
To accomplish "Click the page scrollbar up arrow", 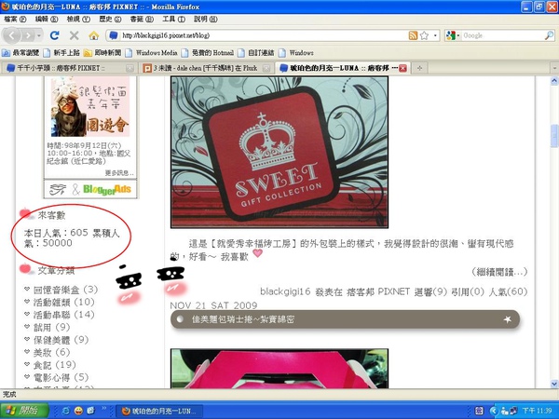I will (554, 80).
